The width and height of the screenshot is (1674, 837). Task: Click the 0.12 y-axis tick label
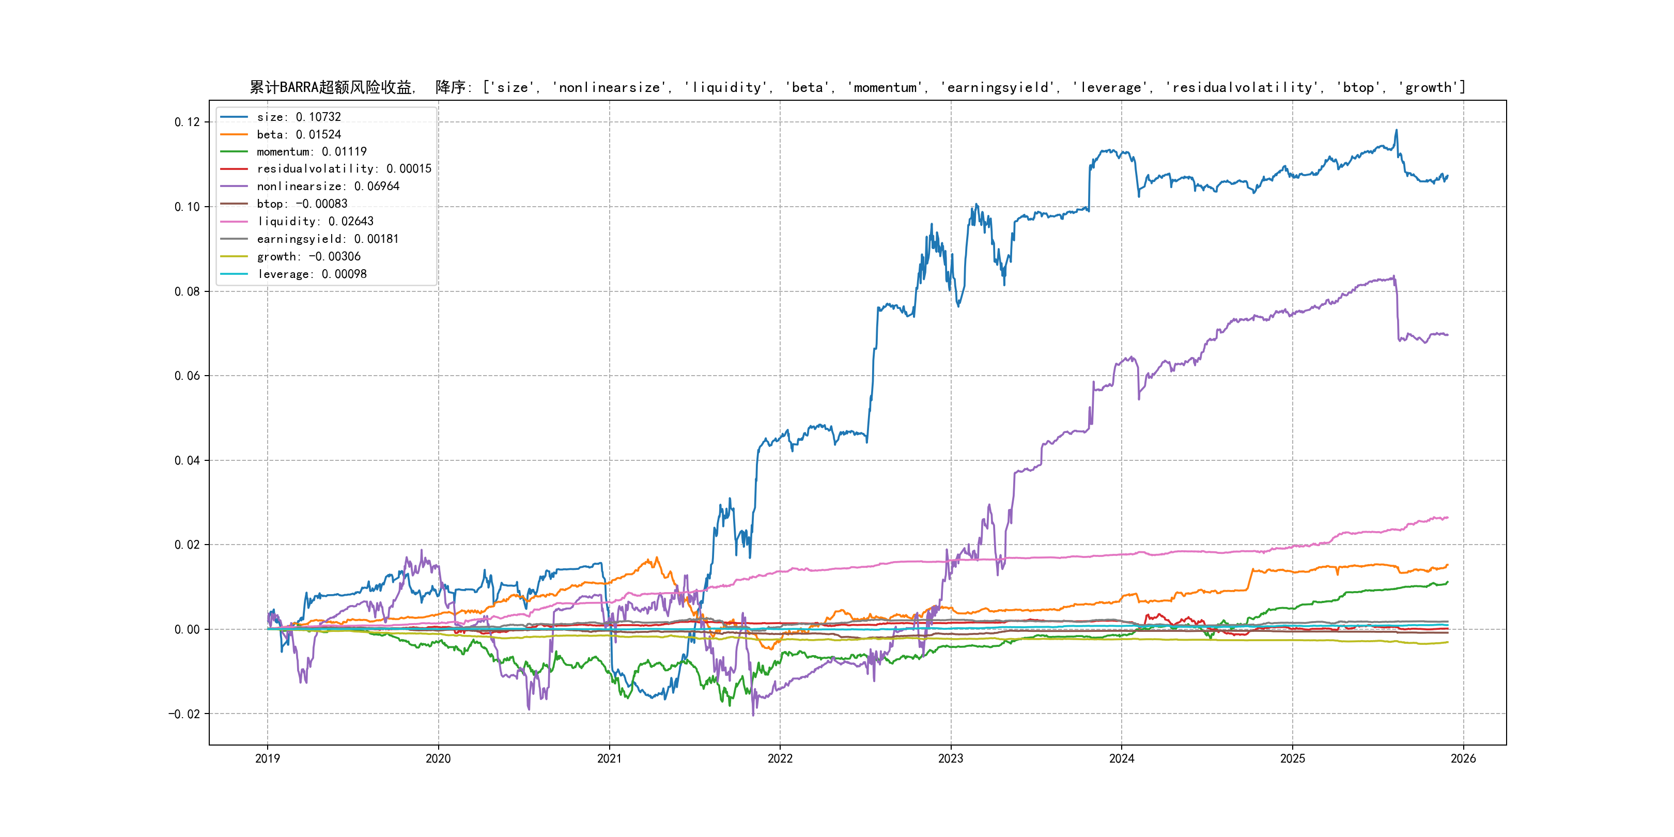(187, 122)
